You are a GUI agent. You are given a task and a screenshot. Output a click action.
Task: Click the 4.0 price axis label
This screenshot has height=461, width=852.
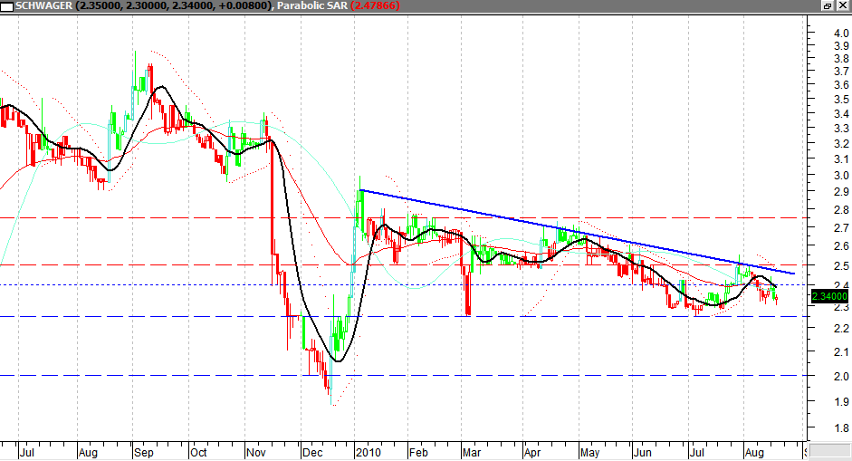pyautogui.click(x=841, y=34)
